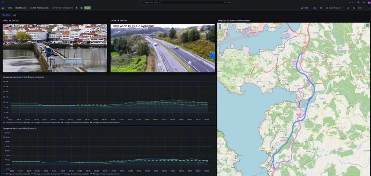The width and height of the screenshot is (371, 176).
Task: Refresh the dashboard now
Action: (x=354, y=8)
